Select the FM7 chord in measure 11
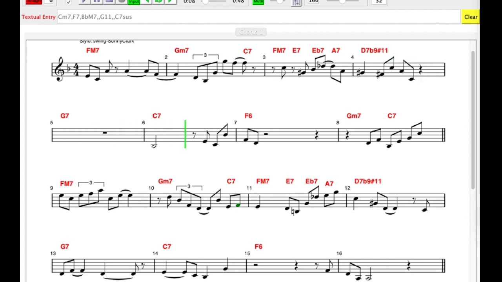This screenshot has width=502, height=282. tap(263, 181)
